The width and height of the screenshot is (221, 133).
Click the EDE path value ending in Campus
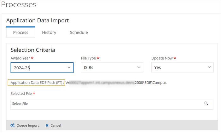116,83
